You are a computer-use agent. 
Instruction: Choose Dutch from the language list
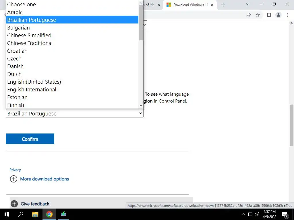click(x=72, y=74)
